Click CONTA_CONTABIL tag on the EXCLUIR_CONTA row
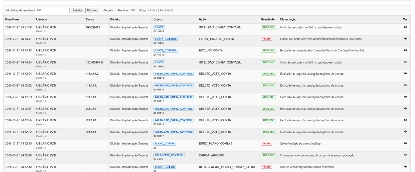 (166, 51)
